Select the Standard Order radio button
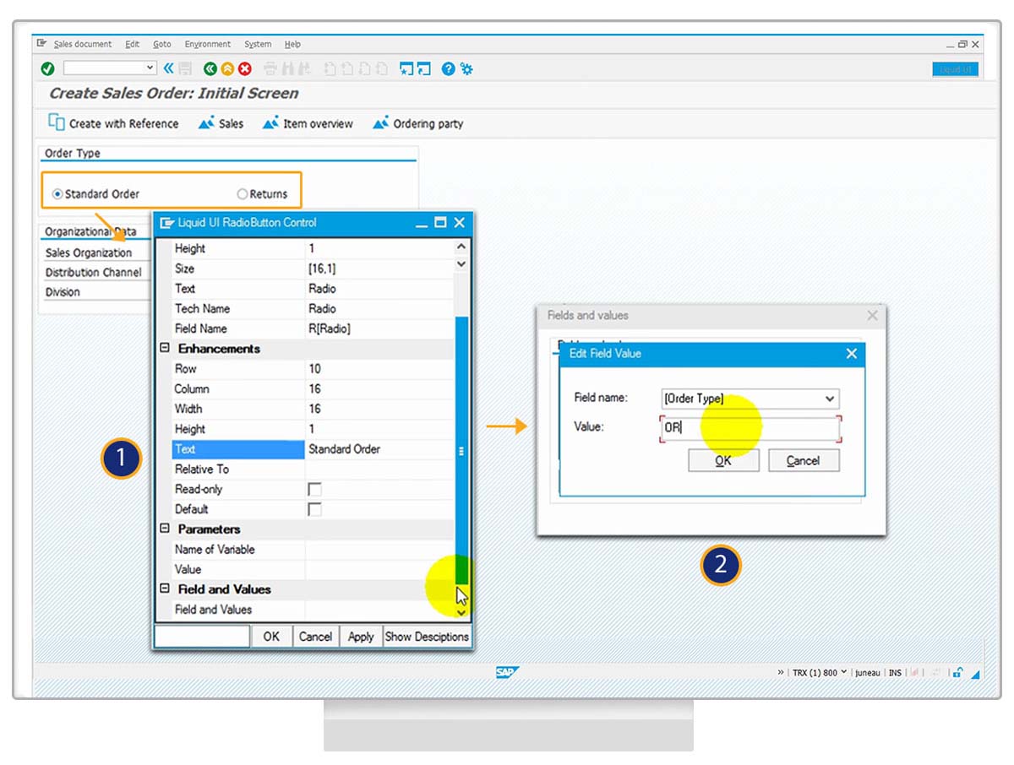Viewport: 1014px width, 765px height. [57, 194]
